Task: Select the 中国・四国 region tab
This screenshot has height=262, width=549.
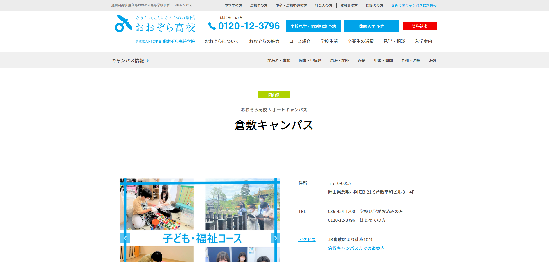Action: (x=383, y=60)
